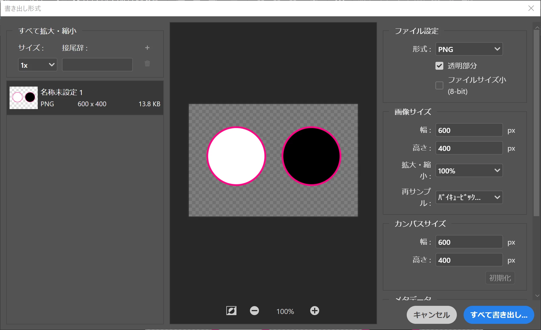The height and width of the screenshot is (330, 541).
Task: Click the 接尾辞 suffix input field
Action: click(97, 65)
